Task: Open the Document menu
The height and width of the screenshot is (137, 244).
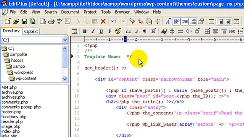Action: pos(70,12)
